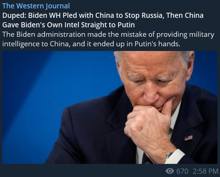Open the article preview photo
The image size is (220, 177).
pyautogui.click(x=110, y=107)
